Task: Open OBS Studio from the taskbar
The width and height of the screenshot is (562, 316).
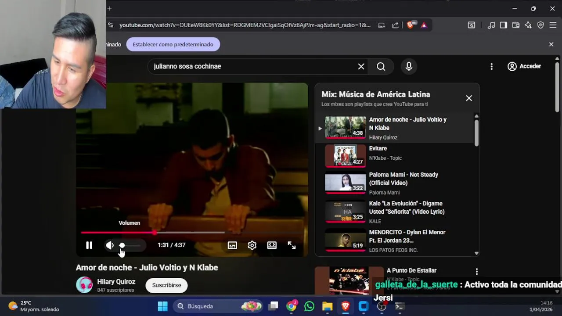Action: 382,306
